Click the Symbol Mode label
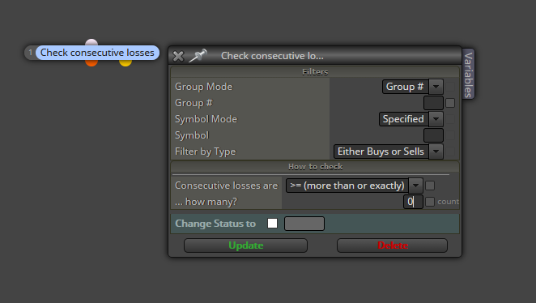This screenshot has height=303, width=536. tap(206, 119)
